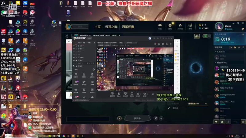Switch to 场景 2 scene tab
Viewport: 246px width, 138px height.
pos(85,43)
